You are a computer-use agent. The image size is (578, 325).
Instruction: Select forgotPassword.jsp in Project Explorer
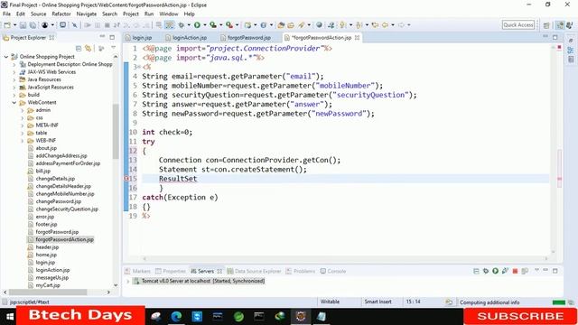click(x=57, y=232)
